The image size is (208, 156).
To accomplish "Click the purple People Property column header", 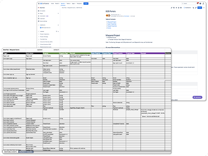I will [x=119, y=53].
